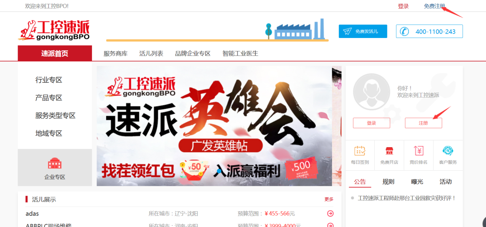Go to 速派首页 tab
Screen dimensions: 486x227
coord(55,53)
